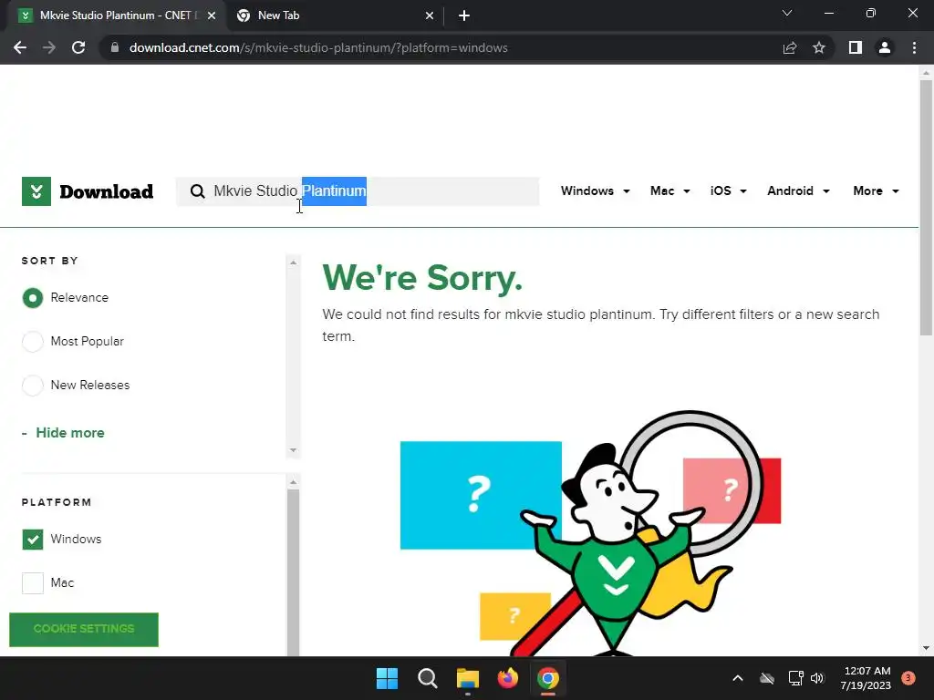This screenshot has width=934, height=700.
Task: Close the New Tab tab
Action: (x=430, y=15)
